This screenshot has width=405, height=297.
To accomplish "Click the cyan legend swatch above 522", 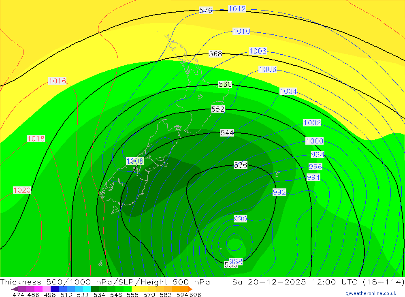I will 87,289.
